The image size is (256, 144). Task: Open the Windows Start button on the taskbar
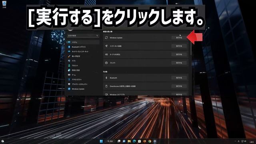click(101, 141)
